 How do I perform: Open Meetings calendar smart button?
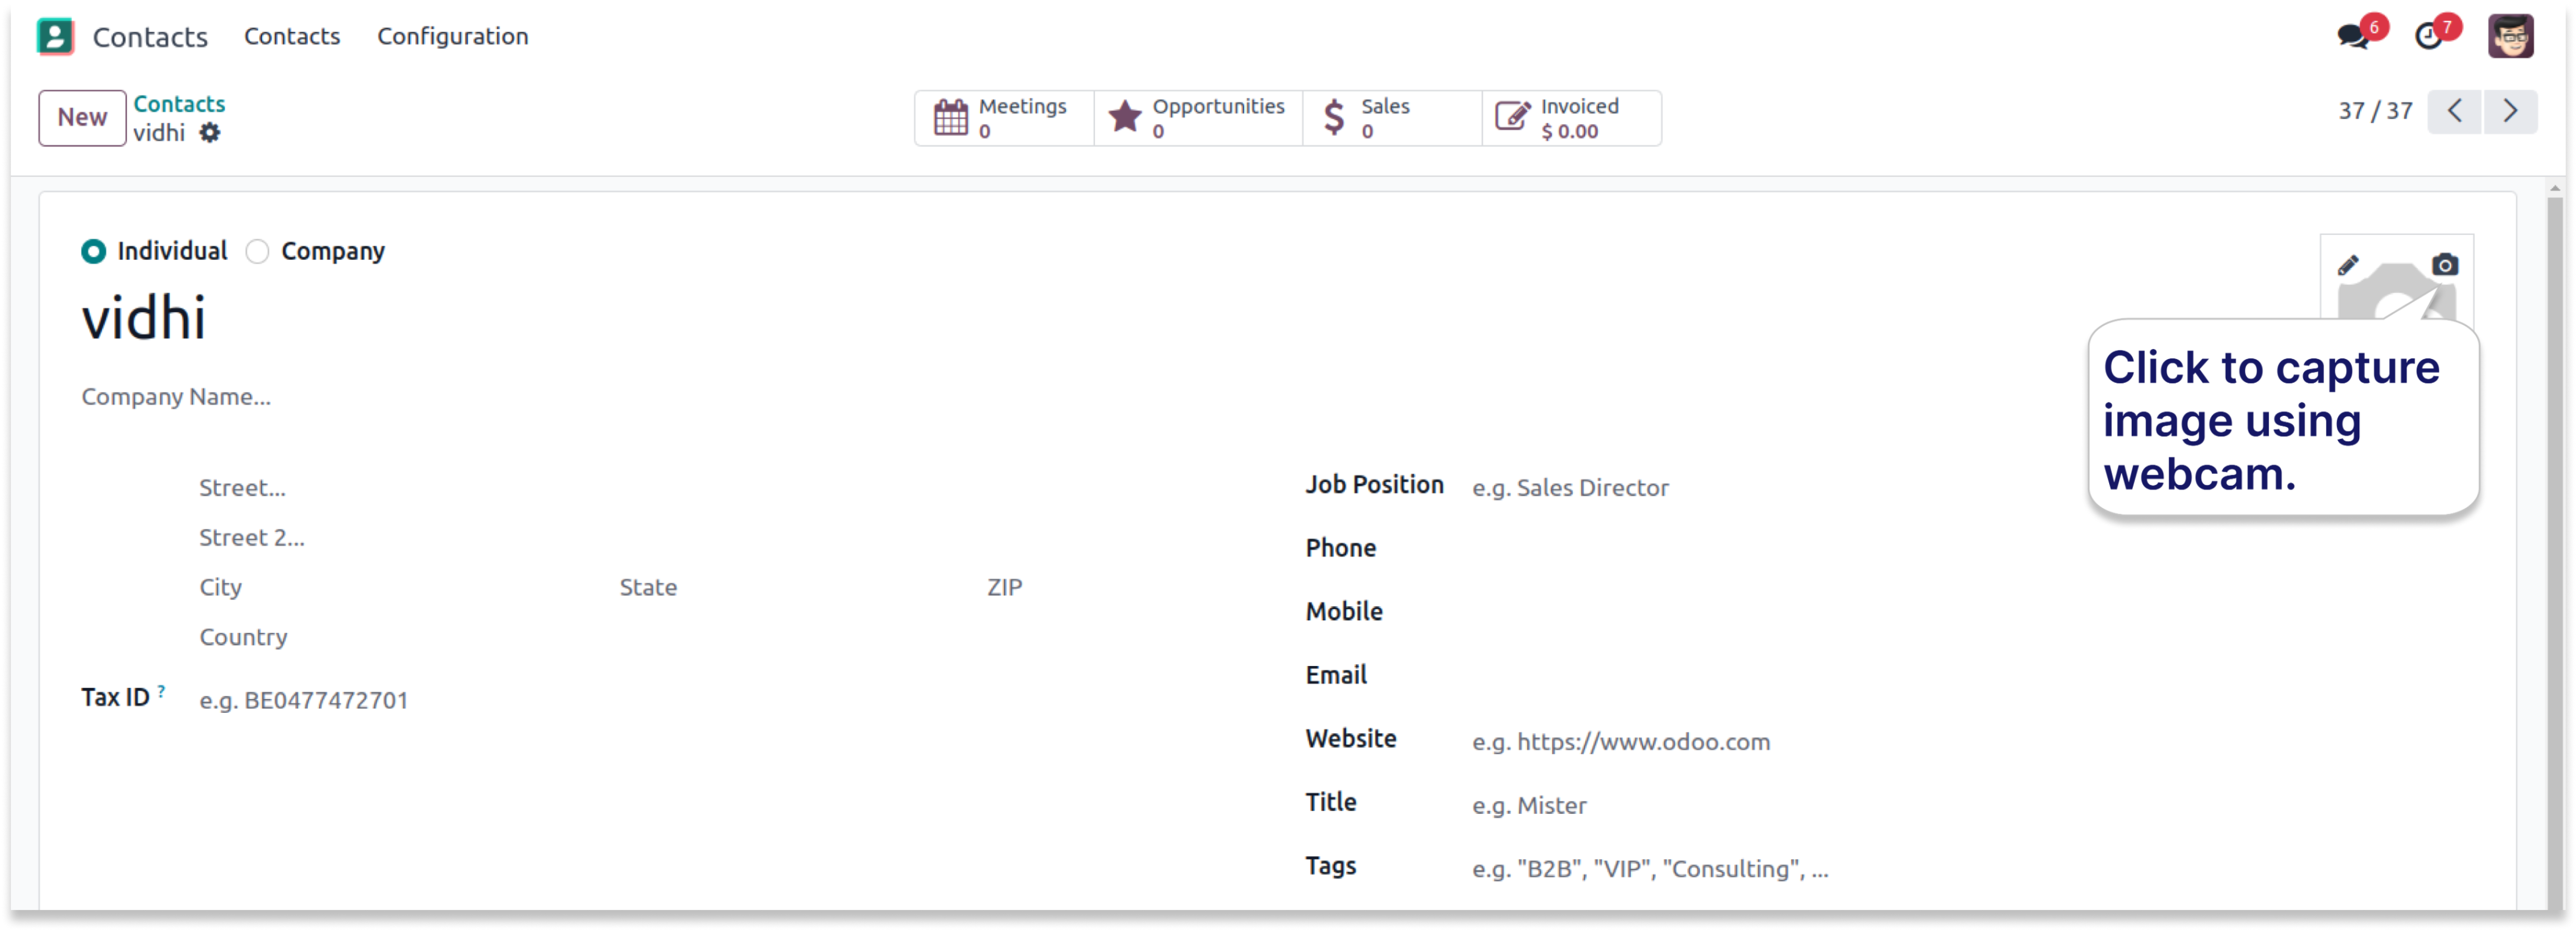click(x=1003, y=118)
